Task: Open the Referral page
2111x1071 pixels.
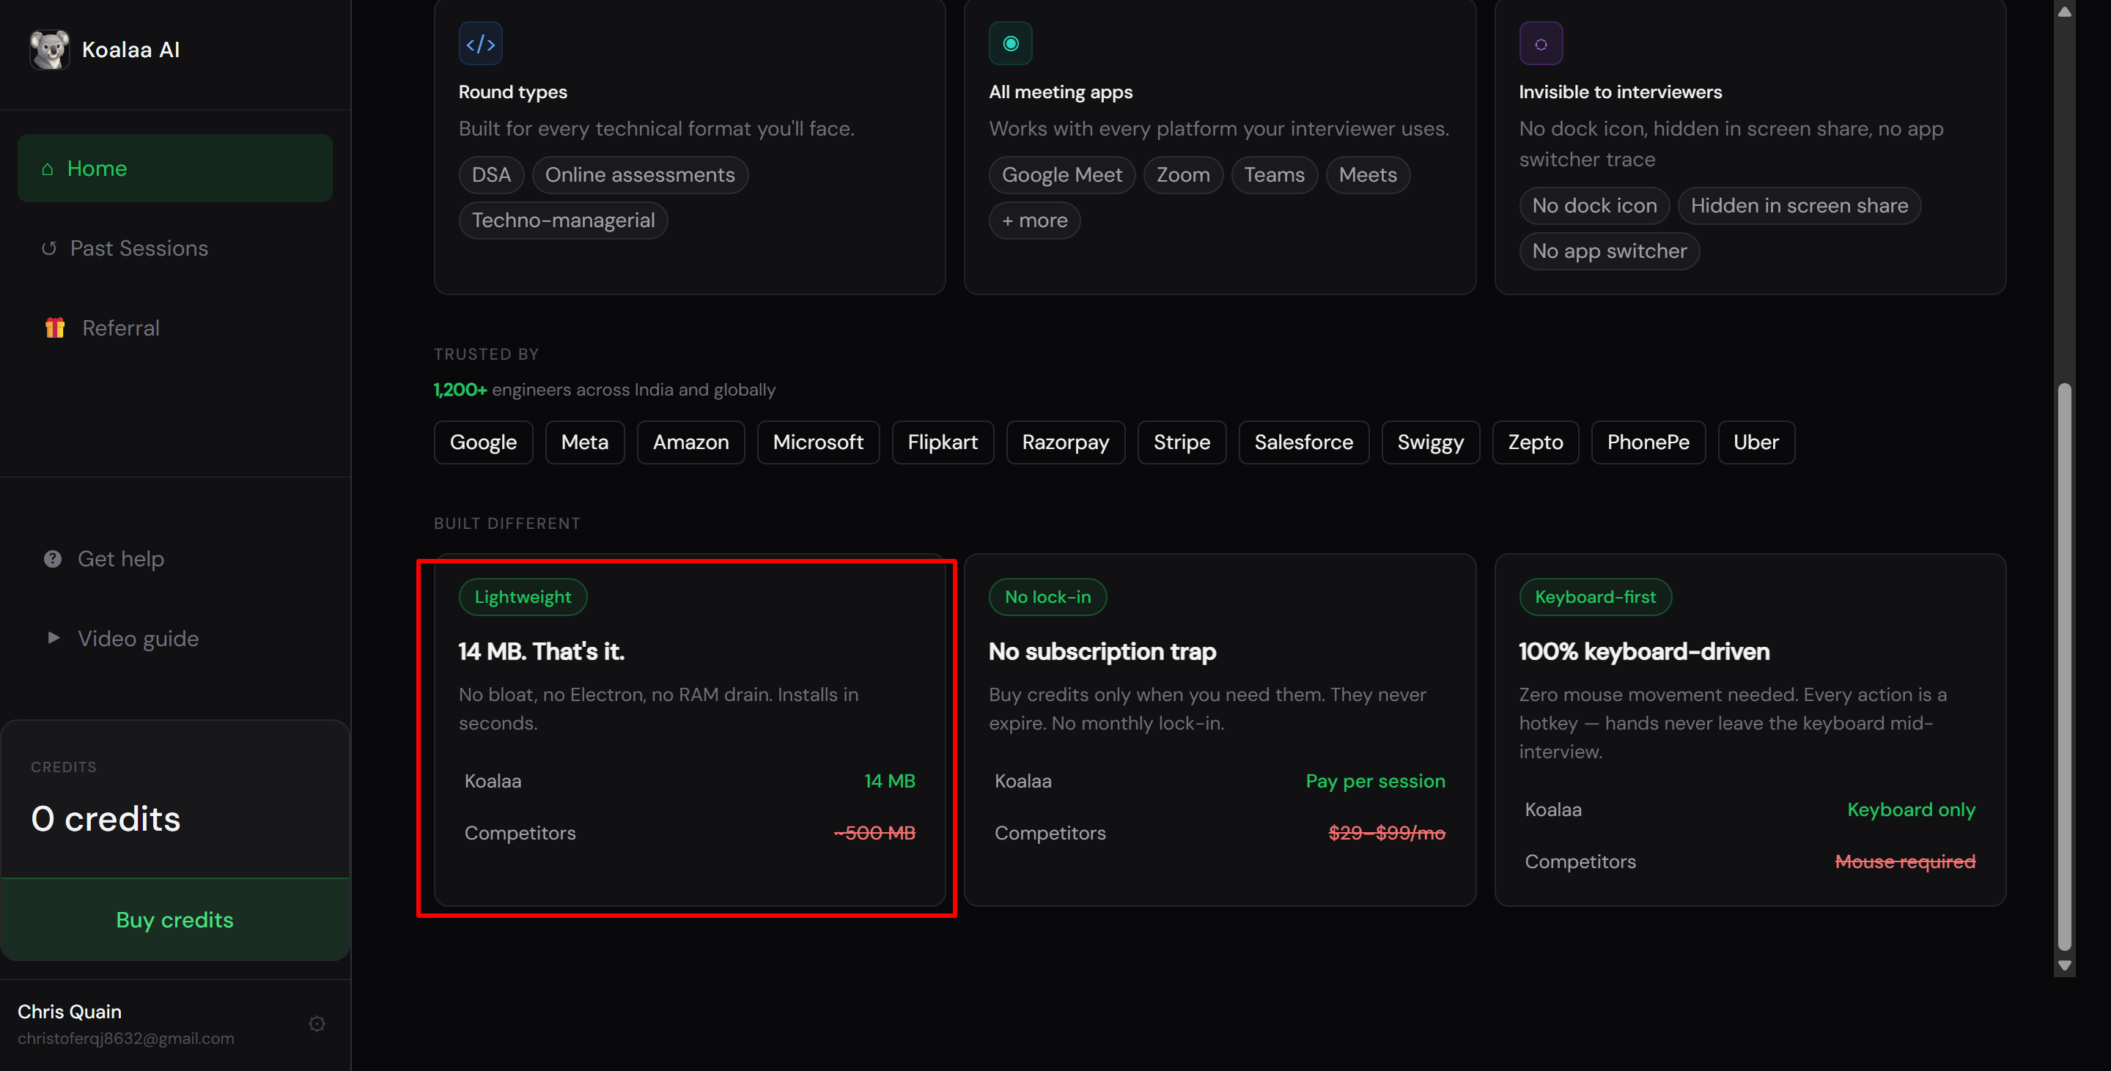Action: click(174, 327)
